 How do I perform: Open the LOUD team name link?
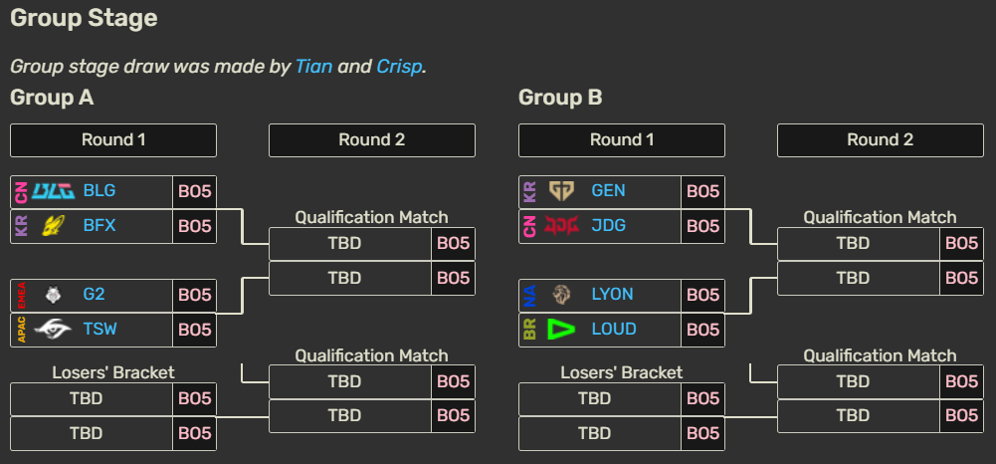click(613, 330)
